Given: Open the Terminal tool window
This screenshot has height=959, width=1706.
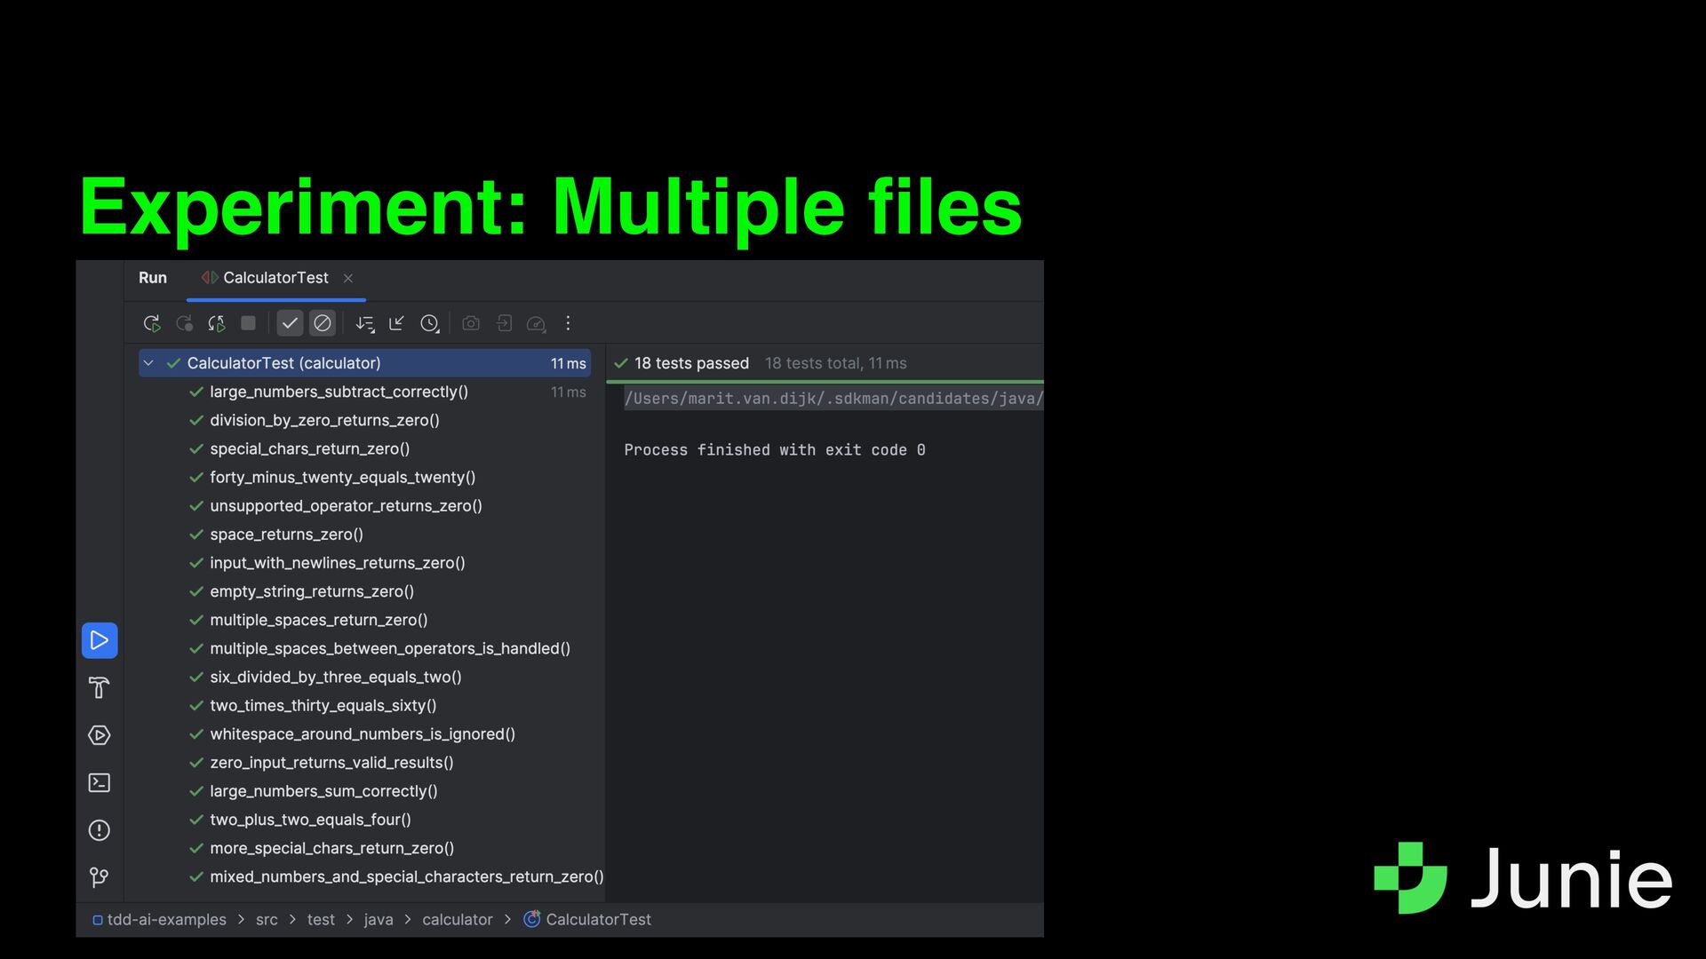Looking at the screenshot, I should [100, 783].
